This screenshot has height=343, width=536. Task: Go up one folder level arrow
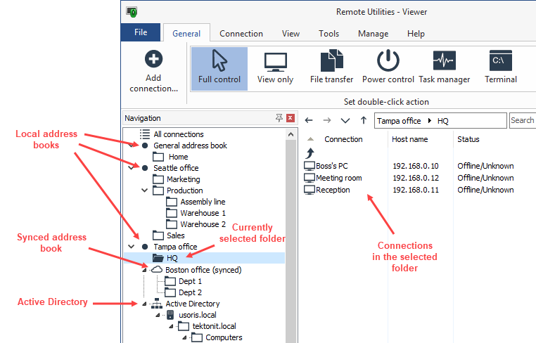click(x=363, y=121)
